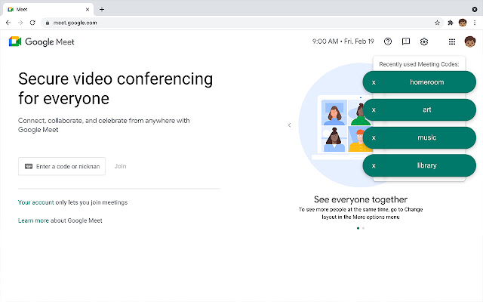This screenshot has width=483, height=302.
Task: Remove the music meeting code
Action: pyautogui.click(x=374, y=137)
